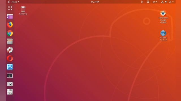Click the wired network status icon
This screenshot has height=101, width=181.
click(162, 2)
